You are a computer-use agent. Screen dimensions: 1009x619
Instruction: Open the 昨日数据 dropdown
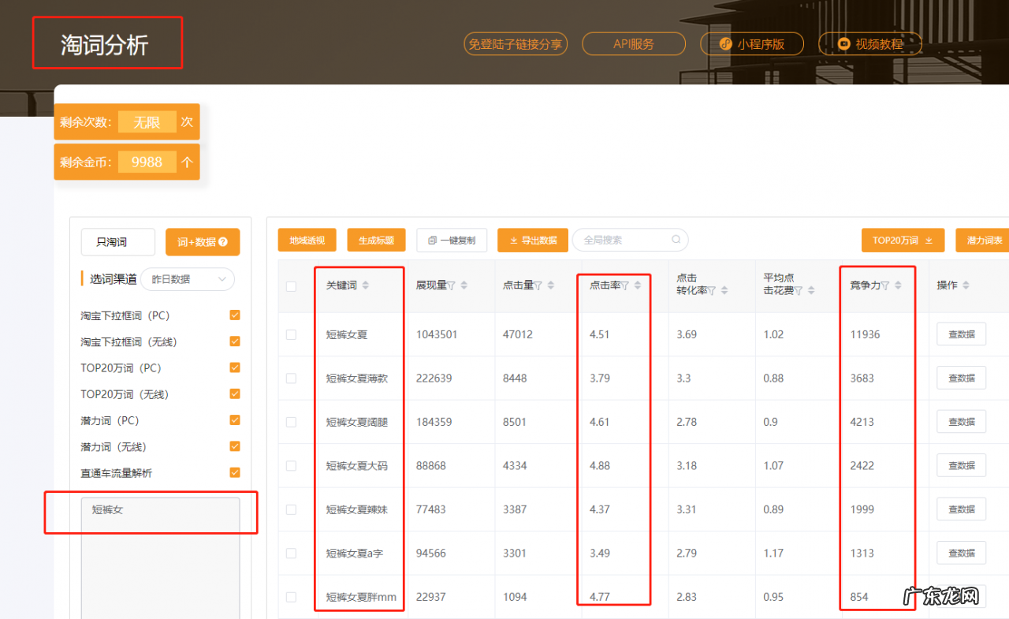188,279
